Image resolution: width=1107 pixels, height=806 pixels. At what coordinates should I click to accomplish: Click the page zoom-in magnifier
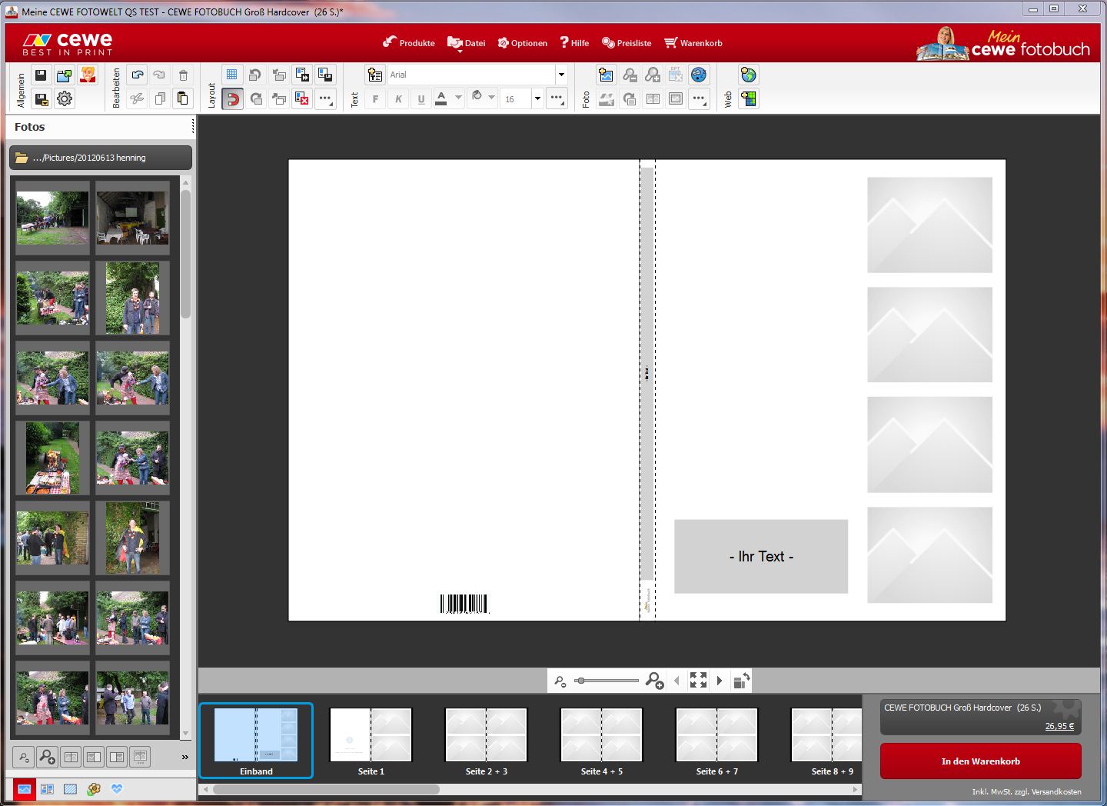tap(654, 681)
